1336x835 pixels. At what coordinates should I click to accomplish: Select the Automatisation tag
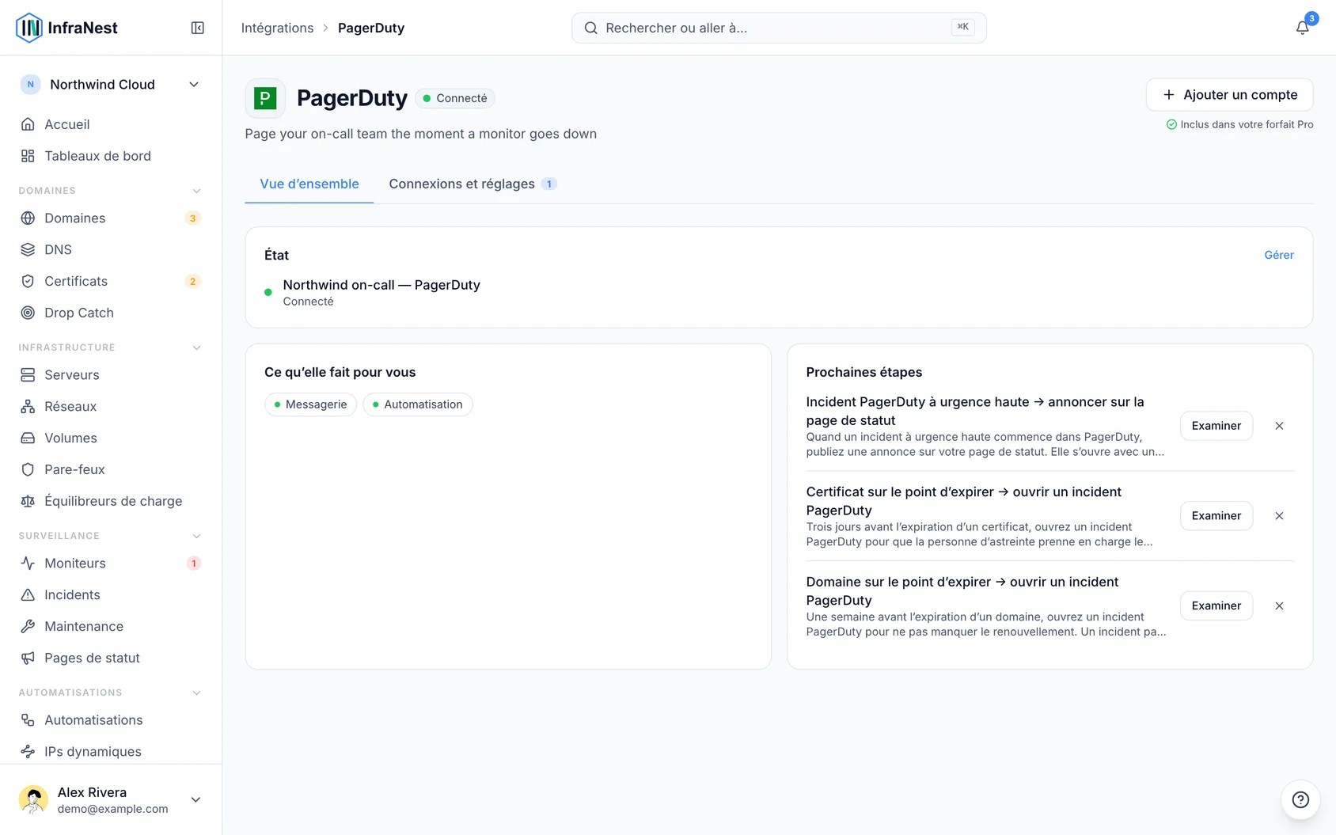click(x=417, y=404)
